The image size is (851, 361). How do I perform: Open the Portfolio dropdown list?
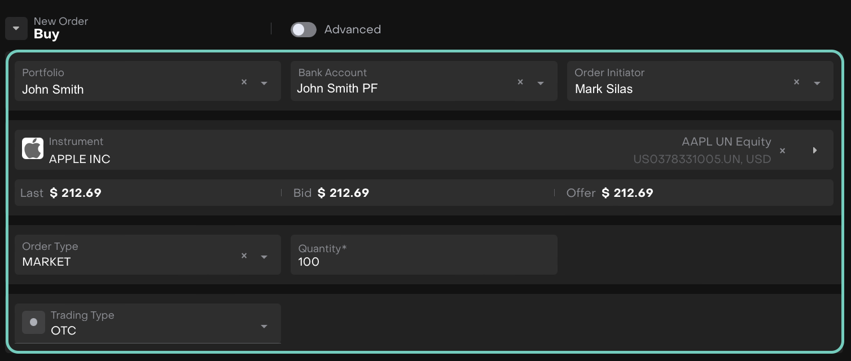(x=264, y=83)
